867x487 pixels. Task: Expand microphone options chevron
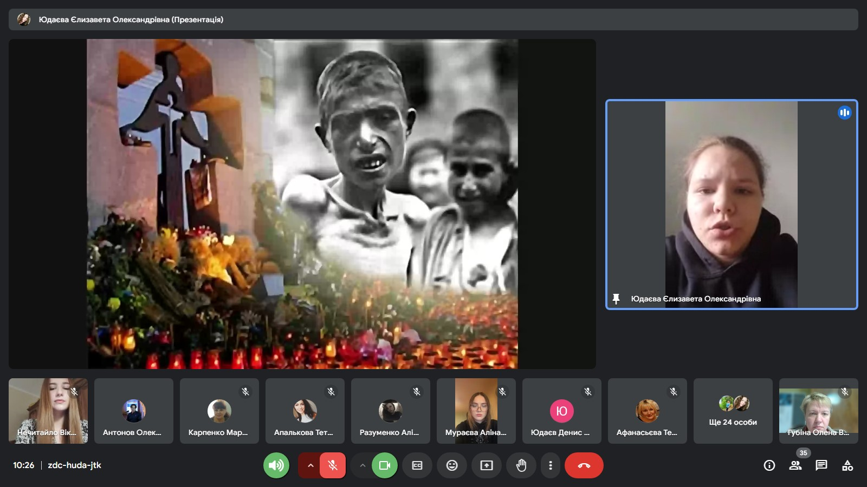point(310,465)
